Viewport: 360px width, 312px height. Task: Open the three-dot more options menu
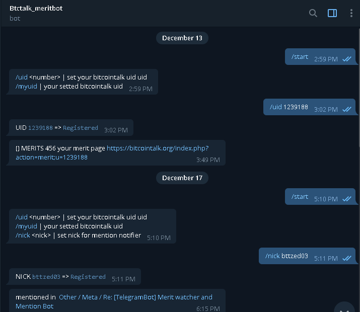[x=351, y=13]
